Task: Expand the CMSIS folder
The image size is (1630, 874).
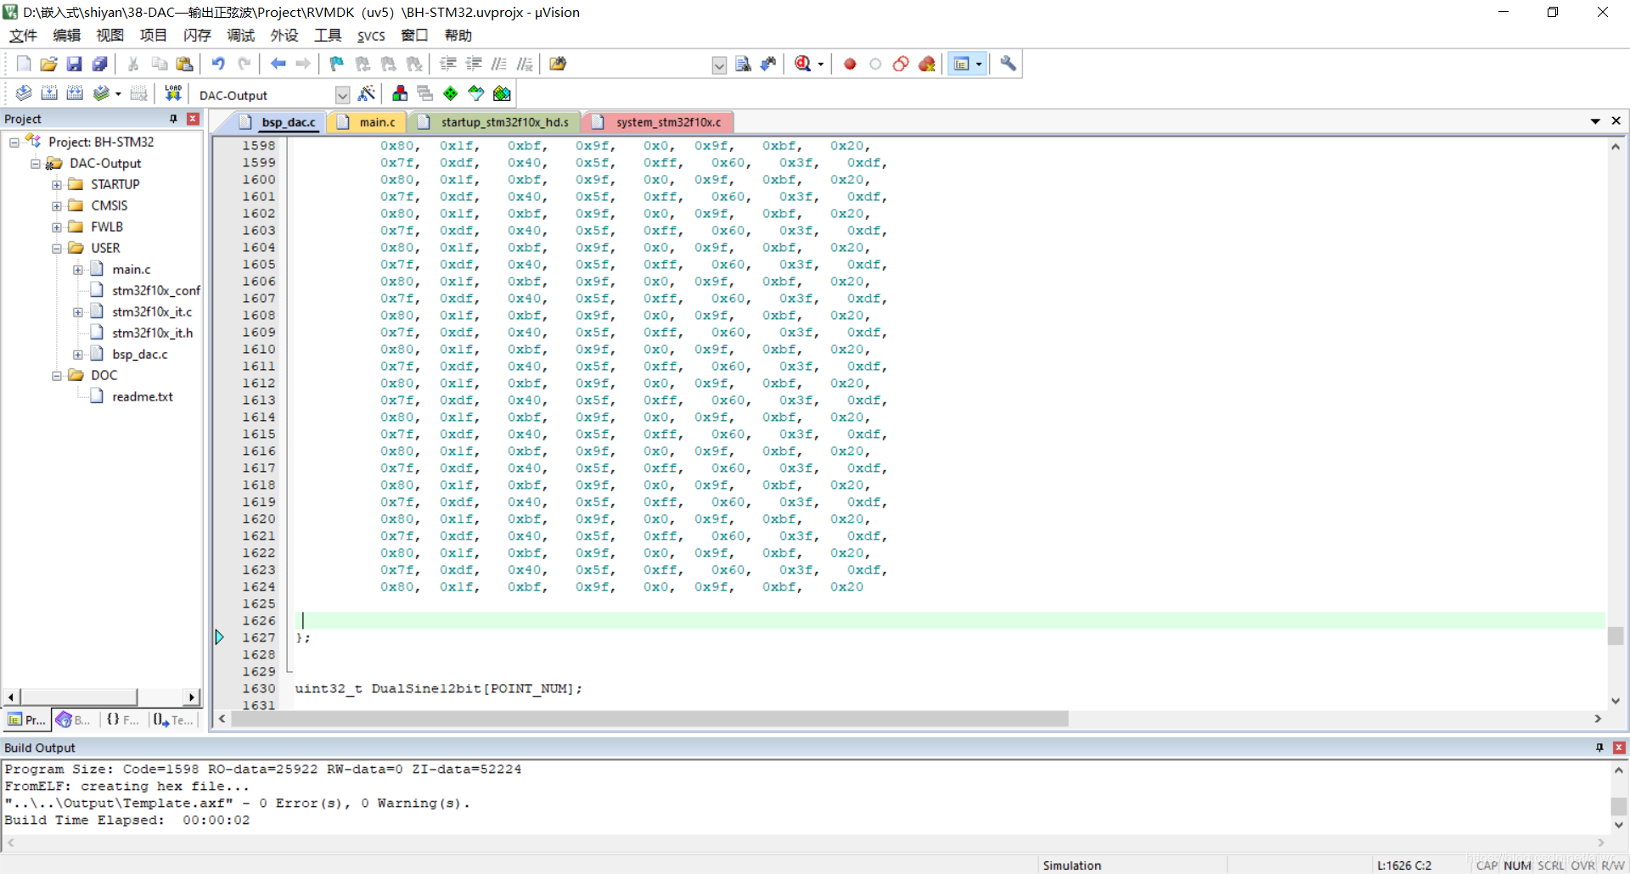Action: tap(57, 206)
